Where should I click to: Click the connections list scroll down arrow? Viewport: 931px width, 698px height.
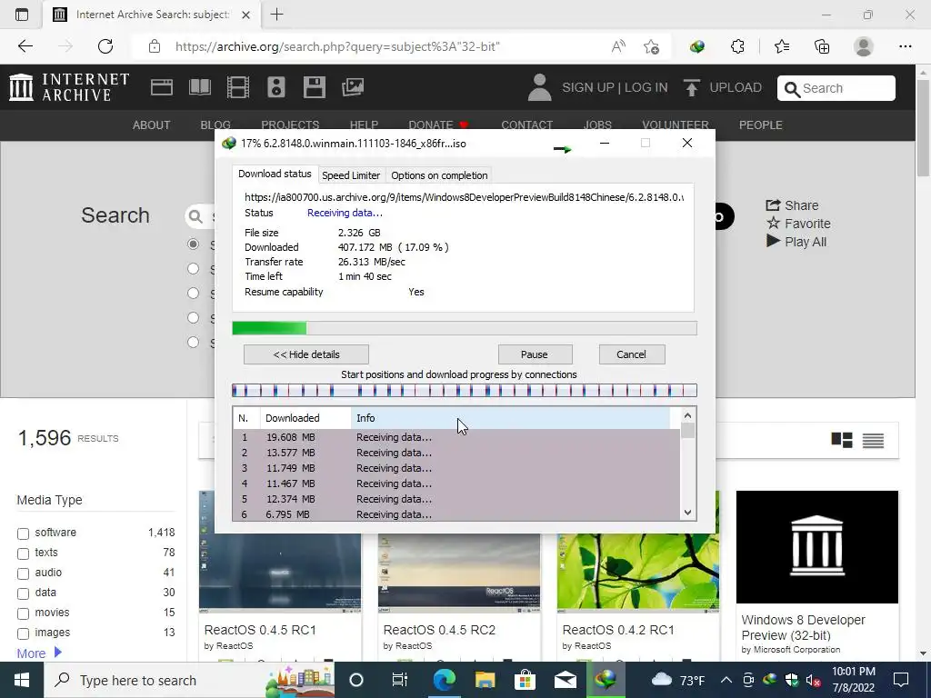coord(687,513)
